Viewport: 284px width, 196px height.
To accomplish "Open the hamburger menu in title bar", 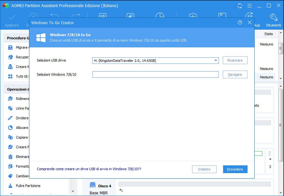I will click(250, 6).
